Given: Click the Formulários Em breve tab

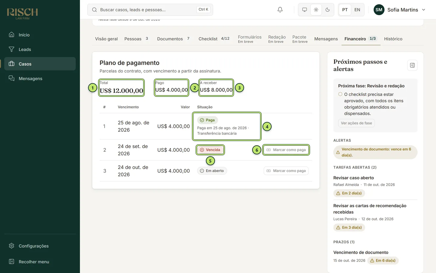Looking at the screenshot, I should coord(249,39).
